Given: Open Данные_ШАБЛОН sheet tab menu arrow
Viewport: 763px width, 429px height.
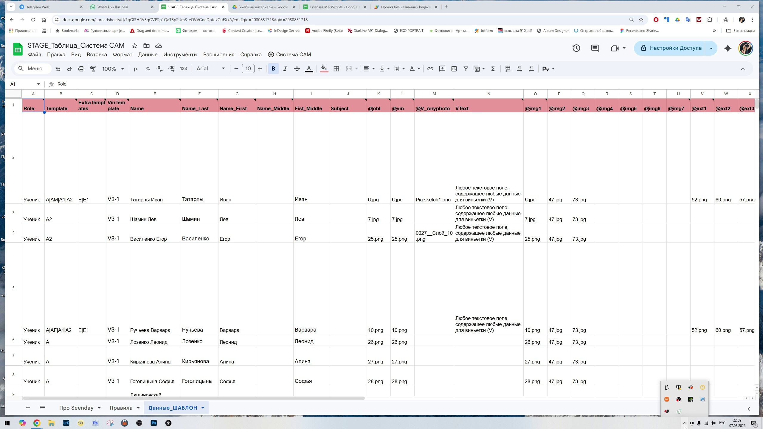Looking at the screenshot, I should [203, 408].
